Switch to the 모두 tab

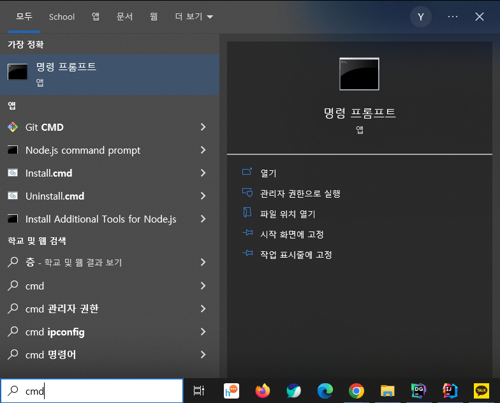[x=24, y=17]
